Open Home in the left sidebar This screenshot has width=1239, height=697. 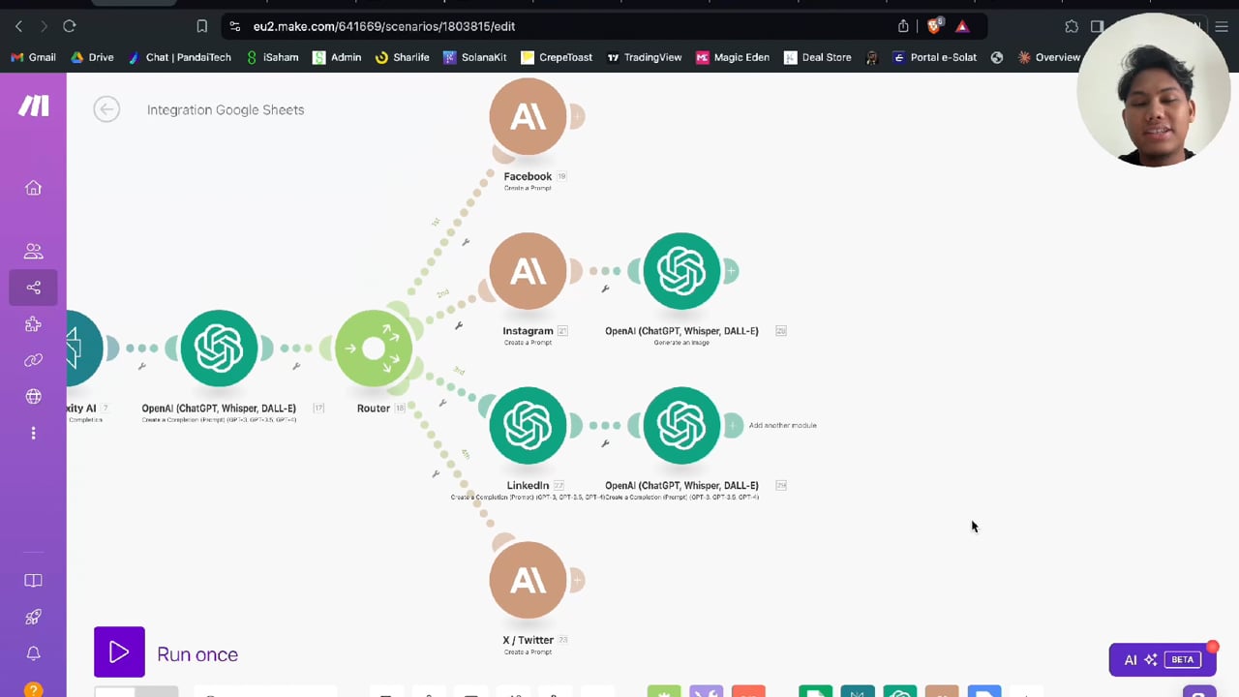tap(33, 188)
